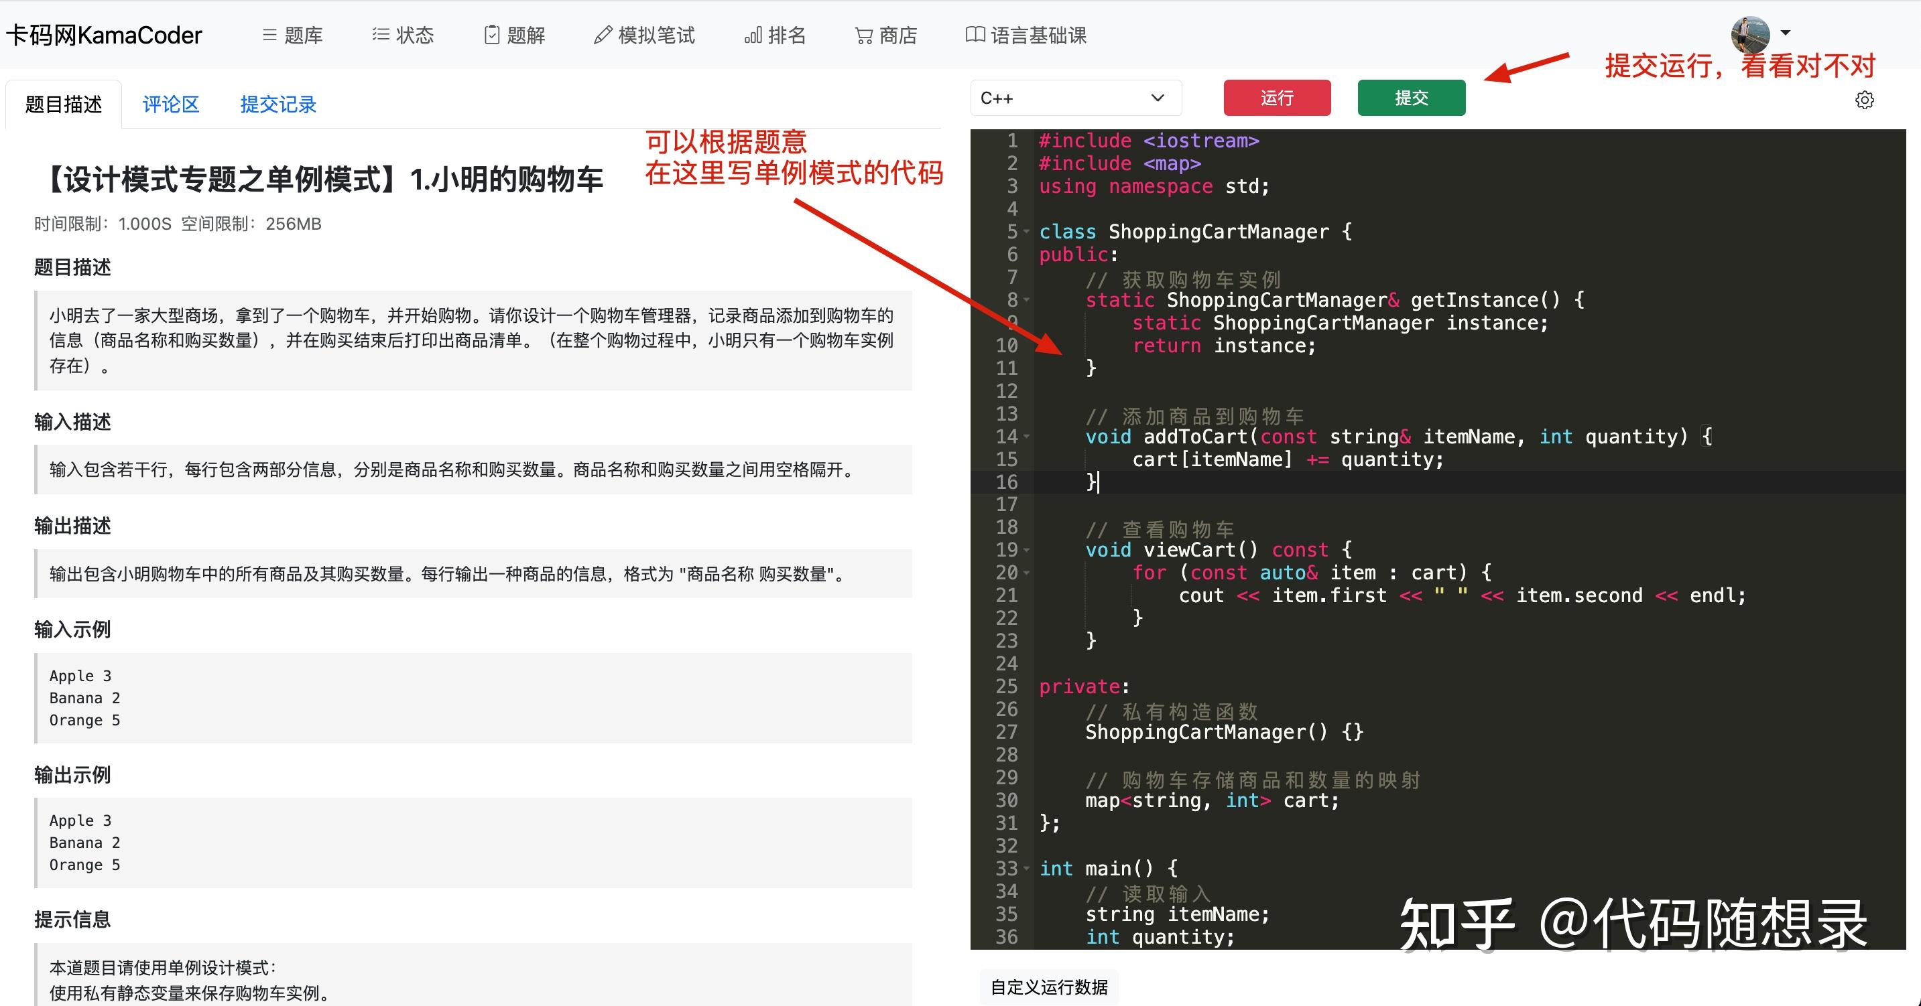Click the 排名 bar chart icon

(753, 35)
